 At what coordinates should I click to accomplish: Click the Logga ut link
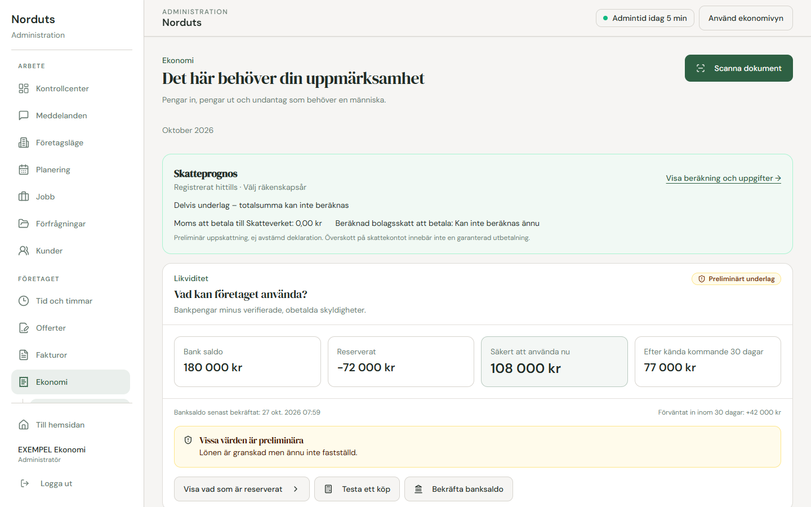(70, 483)
